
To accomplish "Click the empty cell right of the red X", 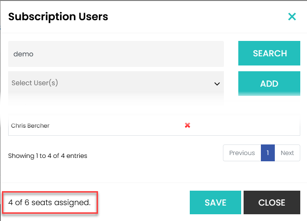I will click(245, 126).
